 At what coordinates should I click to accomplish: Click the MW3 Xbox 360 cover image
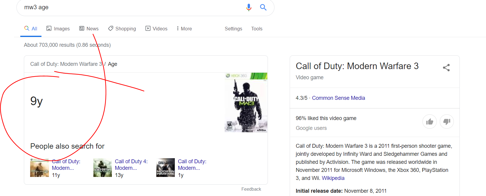(246, 102)
